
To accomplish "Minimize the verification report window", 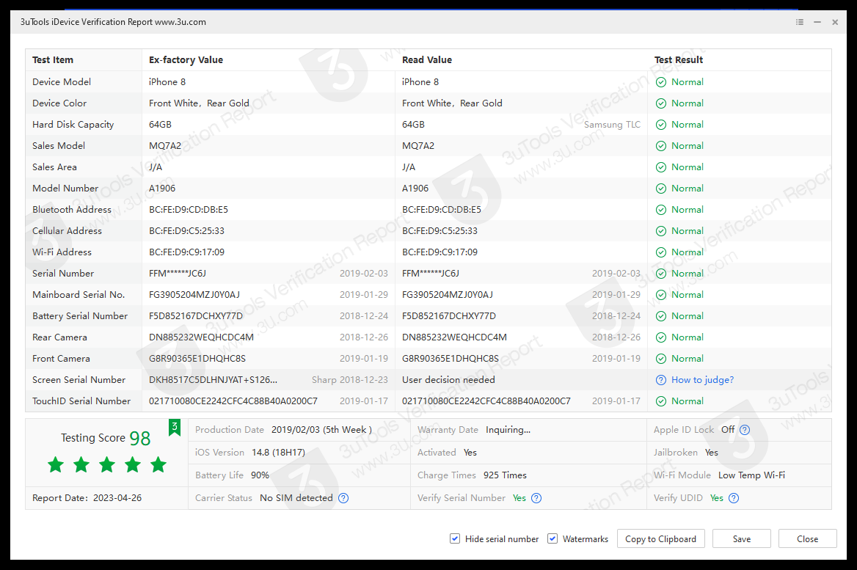I will [817, 22].
